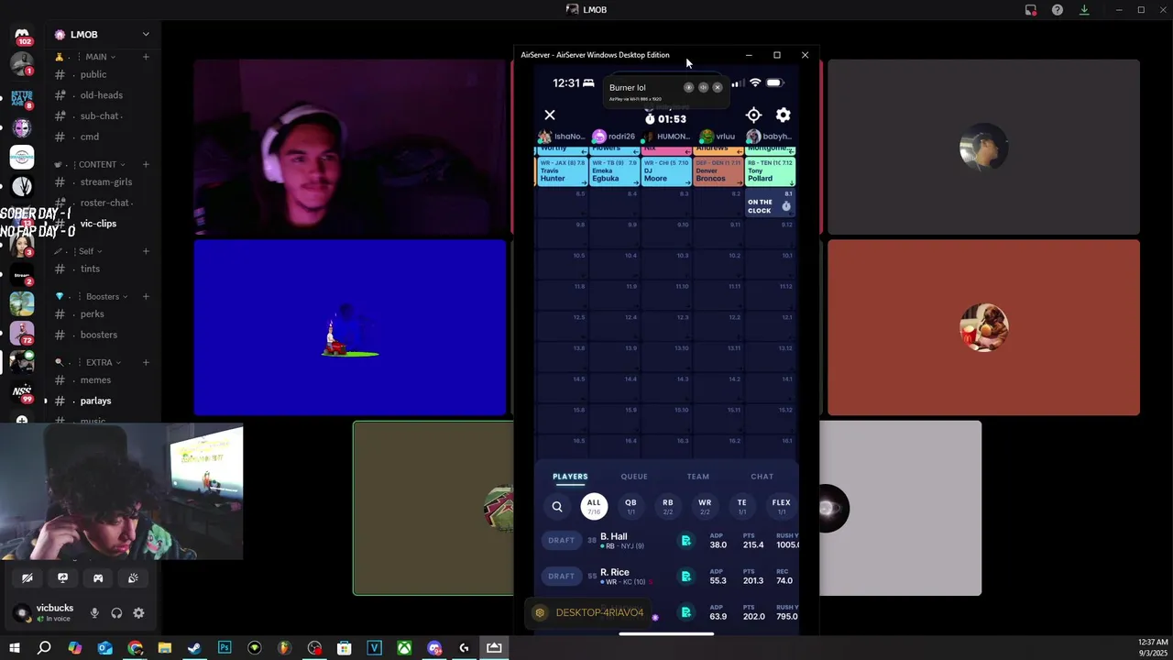
Task: Switch to the QUEUE tab
Action: (x=634, y=477)
